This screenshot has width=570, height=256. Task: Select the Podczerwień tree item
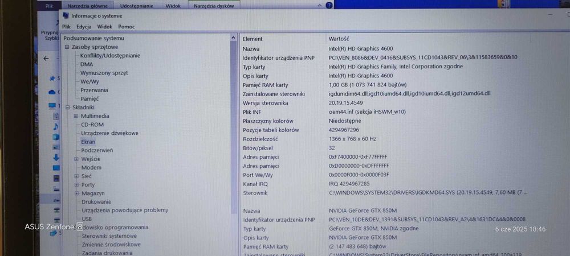pyautogui.click(x=97, y=151)
